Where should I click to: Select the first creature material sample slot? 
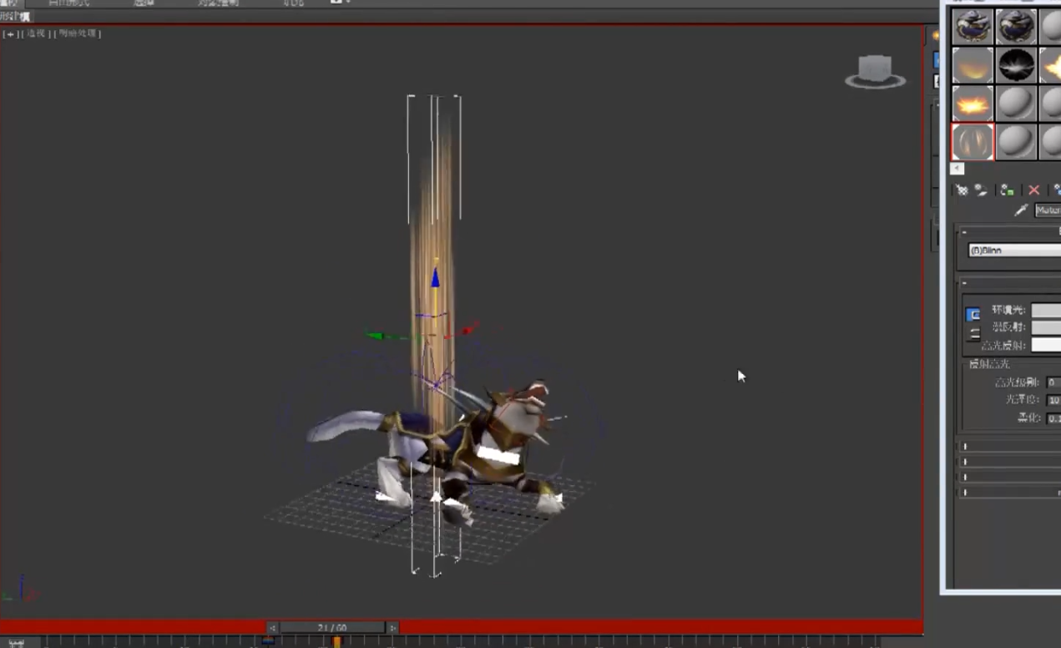[973, 26]
